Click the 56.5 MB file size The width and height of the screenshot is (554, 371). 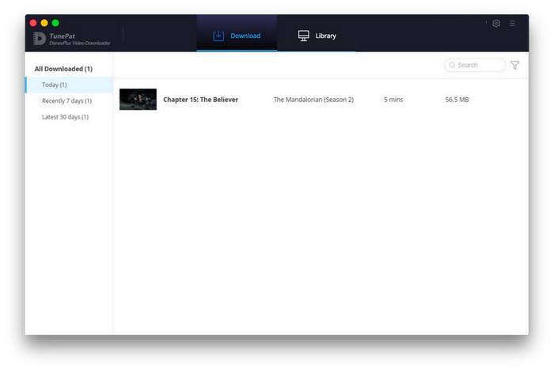[x=457, y=100]
